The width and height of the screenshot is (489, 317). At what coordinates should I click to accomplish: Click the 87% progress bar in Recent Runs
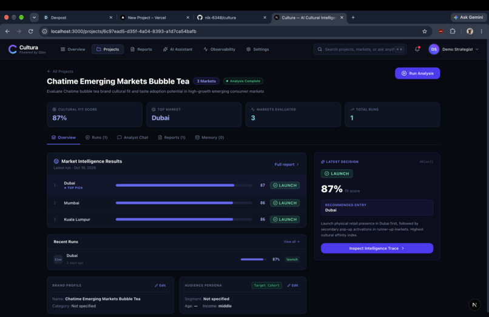[x=253, y=259]
